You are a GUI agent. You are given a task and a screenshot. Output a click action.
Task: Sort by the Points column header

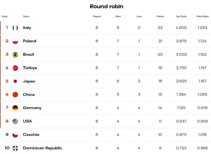pos(160,16)
